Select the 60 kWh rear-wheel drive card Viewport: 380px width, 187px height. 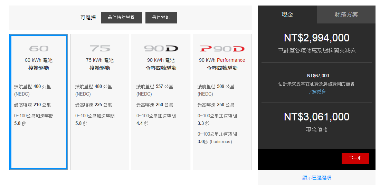click(39, 102)
